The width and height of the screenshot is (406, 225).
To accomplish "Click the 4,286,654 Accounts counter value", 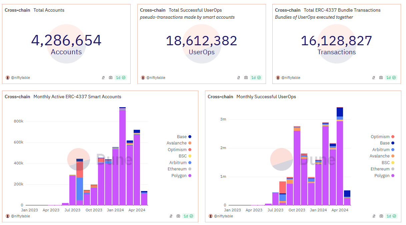I will click(x=66, y=41).
